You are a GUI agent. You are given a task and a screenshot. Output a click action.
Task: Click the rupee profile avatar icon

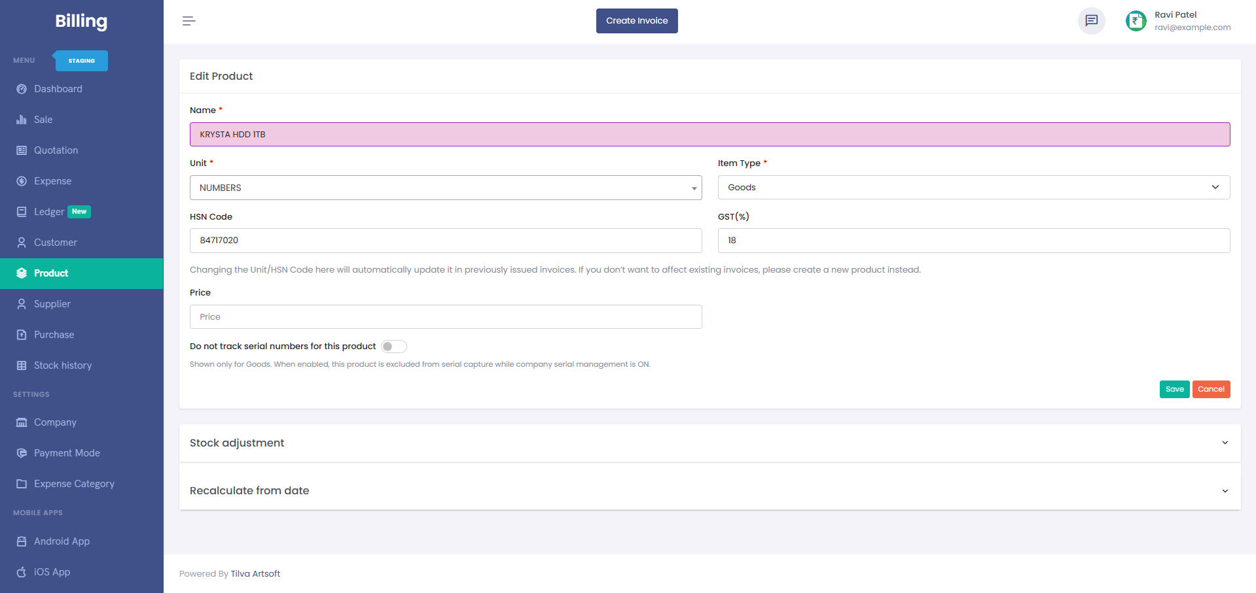[x=1136, y=21]
